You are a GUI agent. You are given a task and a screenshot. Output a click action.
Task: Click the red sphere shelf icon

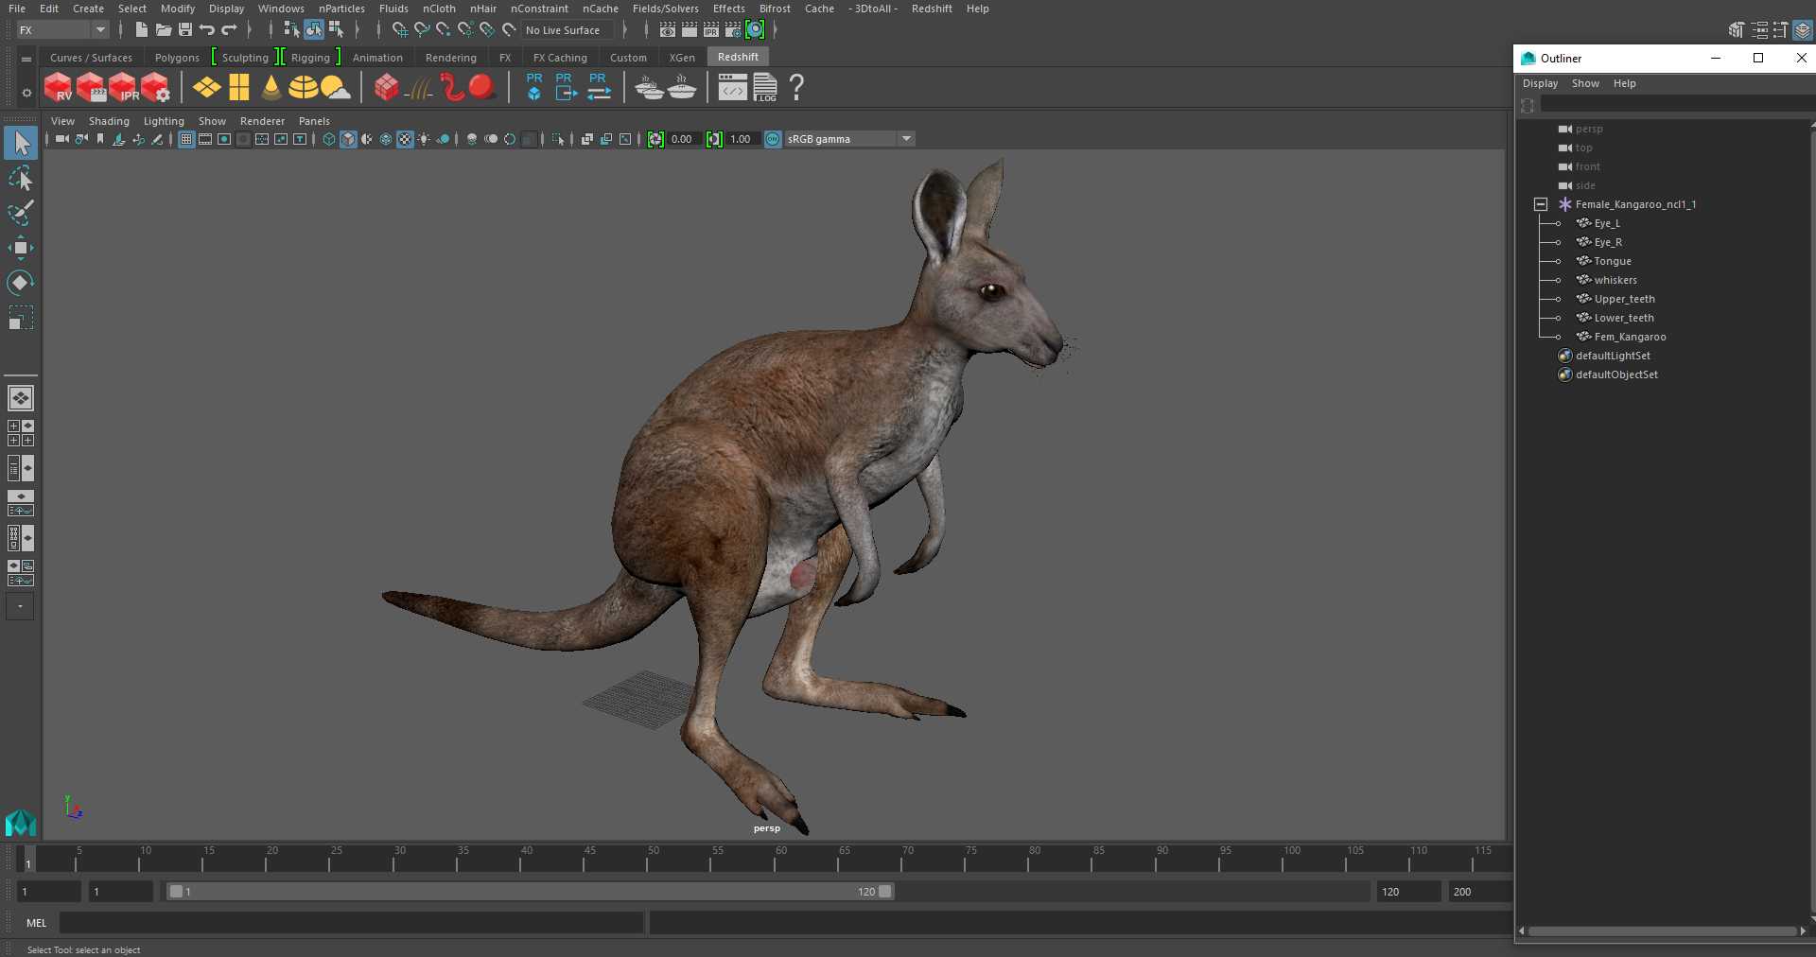pos(482,87)
